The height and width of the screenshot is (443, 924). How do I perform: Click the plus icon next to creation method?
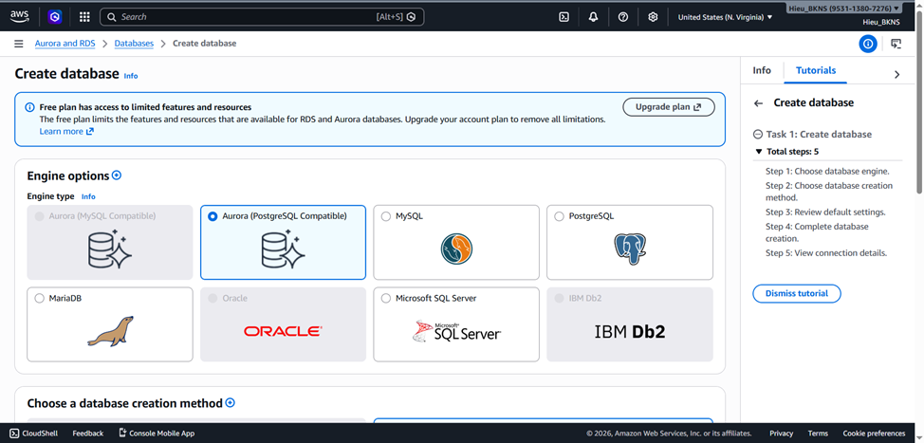pos(231,402)
